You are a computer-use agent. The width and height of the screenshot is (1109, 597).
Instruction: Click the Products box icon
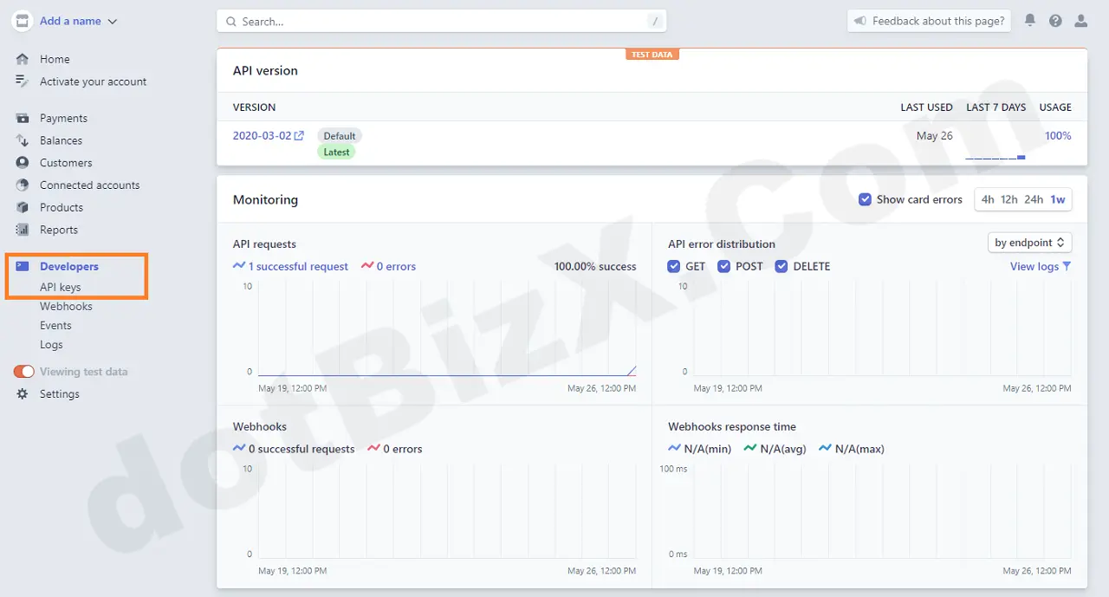click(x=23, y=208)
